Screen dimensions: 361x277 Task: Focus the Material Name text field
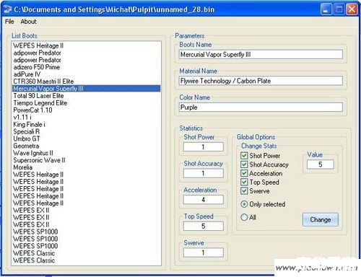[261, 81]
